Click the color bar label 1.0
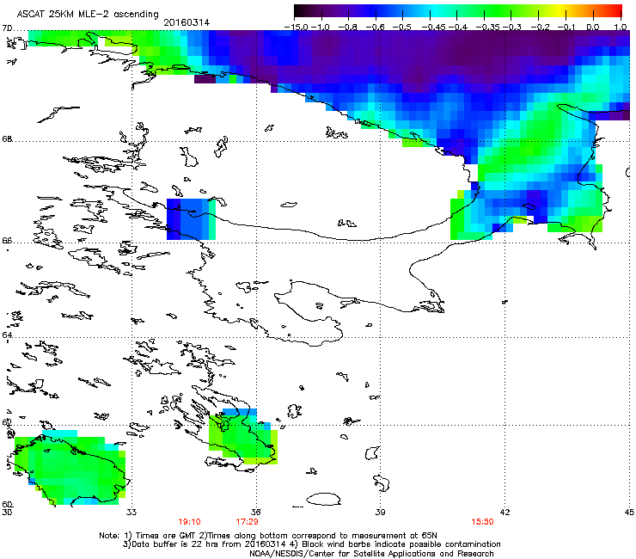 pyautogui.click(x=621, y=28)
